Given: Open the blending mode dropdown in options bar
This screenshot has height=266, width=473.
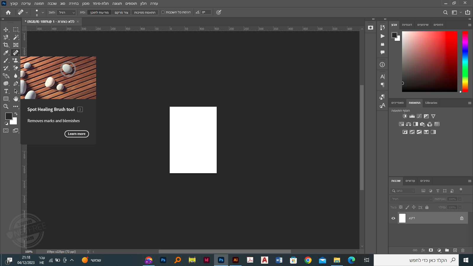Looking at the screenshot, I should (x=67, y=12).
